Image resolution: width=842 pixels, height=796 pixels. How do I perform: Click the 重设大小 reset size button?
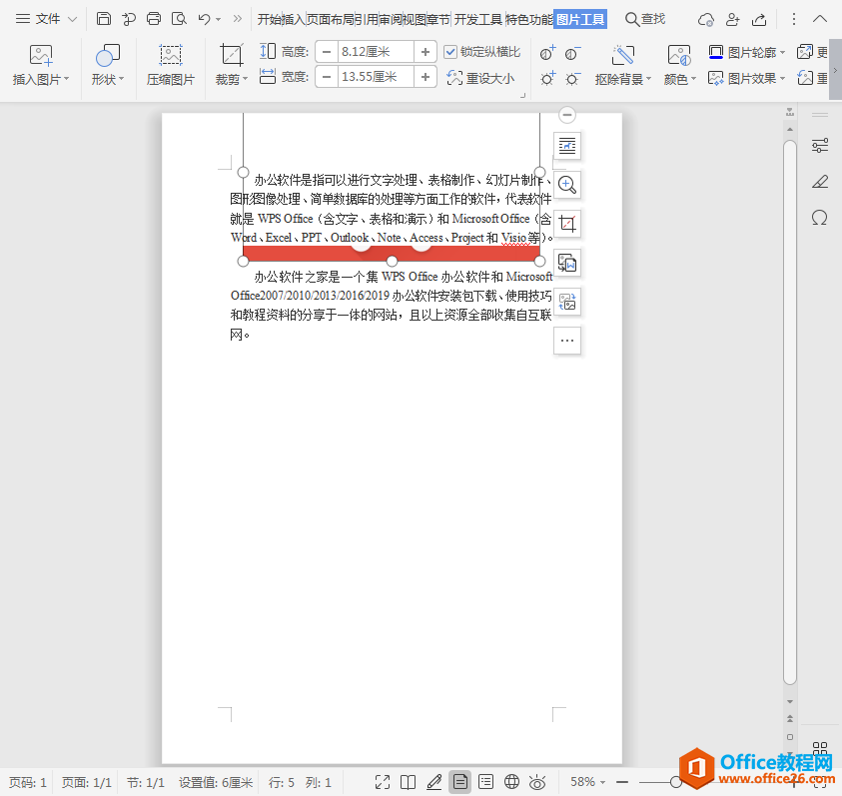(x=481, y=78)
